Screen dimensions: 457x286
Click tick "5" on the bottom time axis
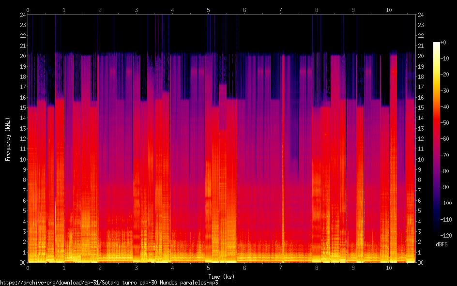208,268
